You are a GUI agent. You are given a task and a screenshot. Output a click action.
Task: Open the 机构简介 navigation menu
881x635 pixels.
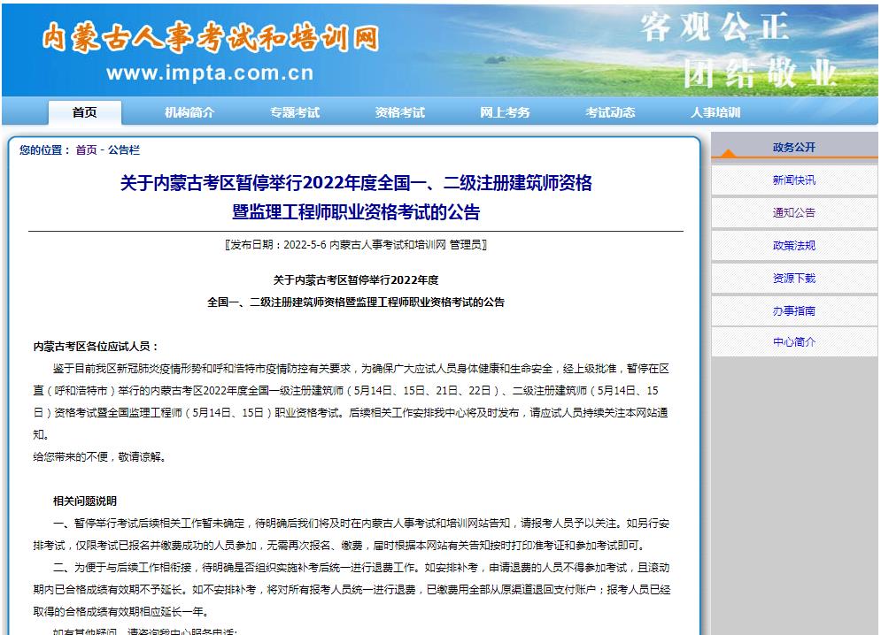[x=189, y=112]
